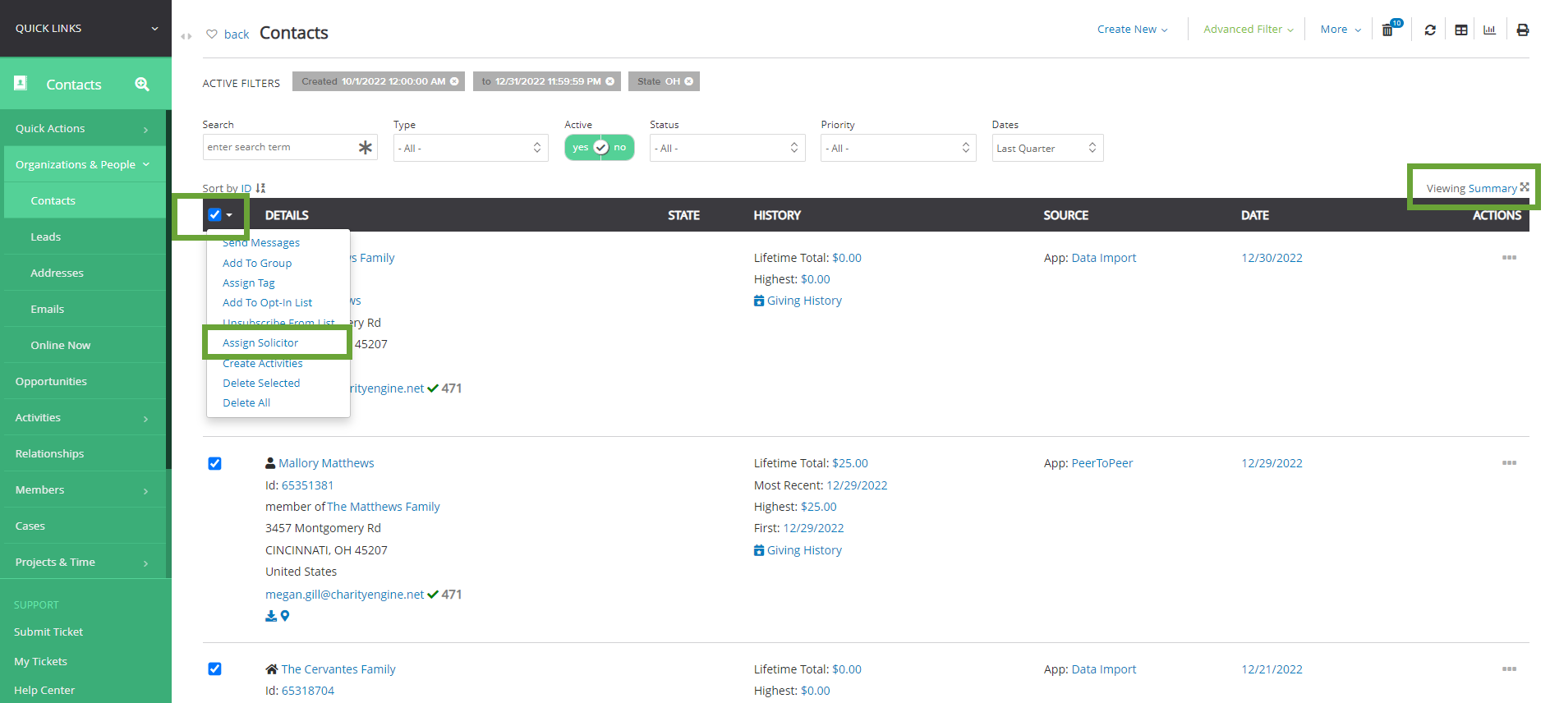Open the Mallory Matthews contact link
This screenshot has height=703, width=1550.
(x=326, y=463)
